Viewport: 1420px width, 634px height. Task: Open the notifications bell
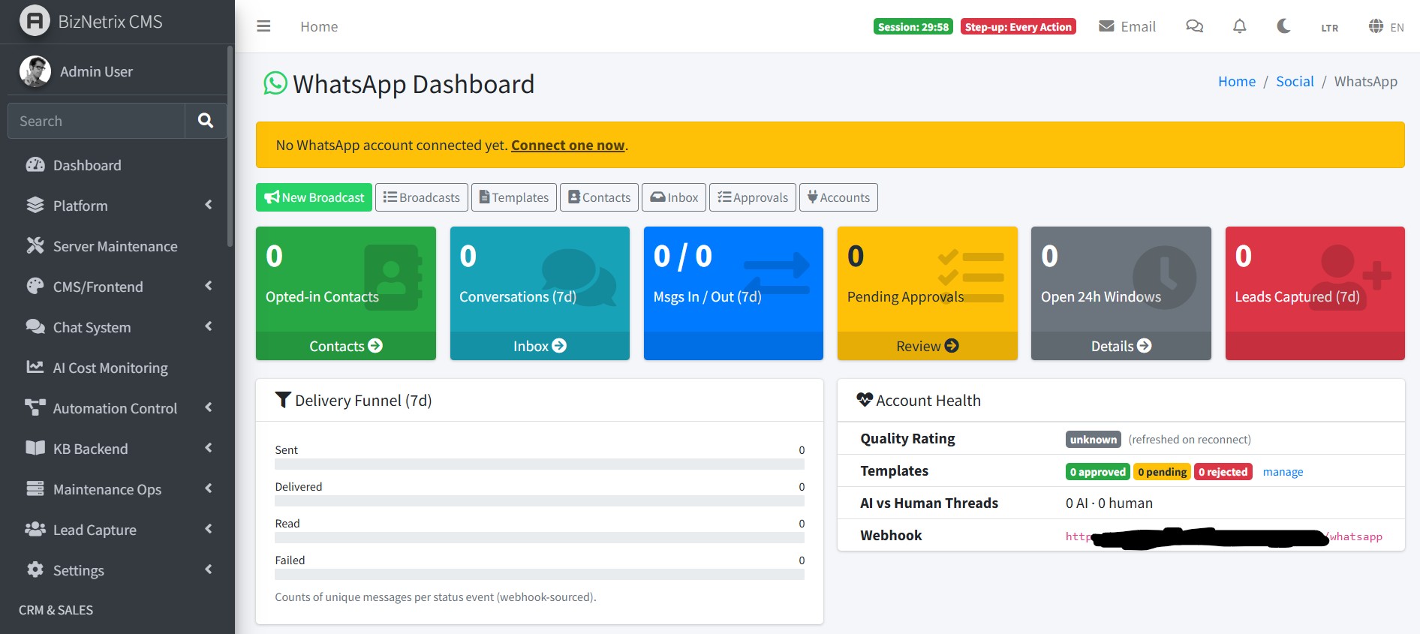pyautogui.click(x=1239, y=26)
